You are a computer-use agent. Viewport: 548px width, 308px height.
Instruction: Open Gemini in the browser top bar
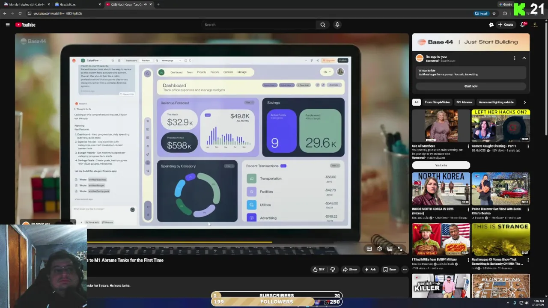click(x=506, y=4)
